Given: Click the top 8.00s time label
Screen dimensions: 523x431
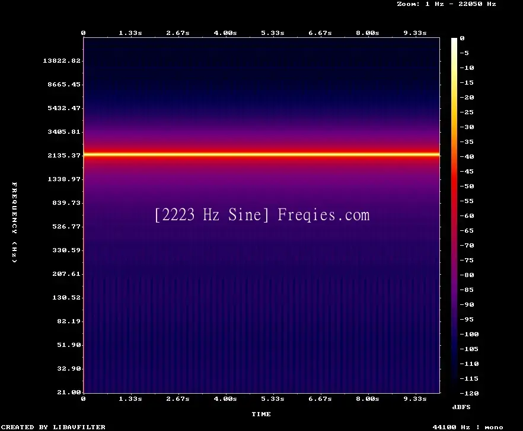Looking at the screenshot, I should tap(367, 33).
